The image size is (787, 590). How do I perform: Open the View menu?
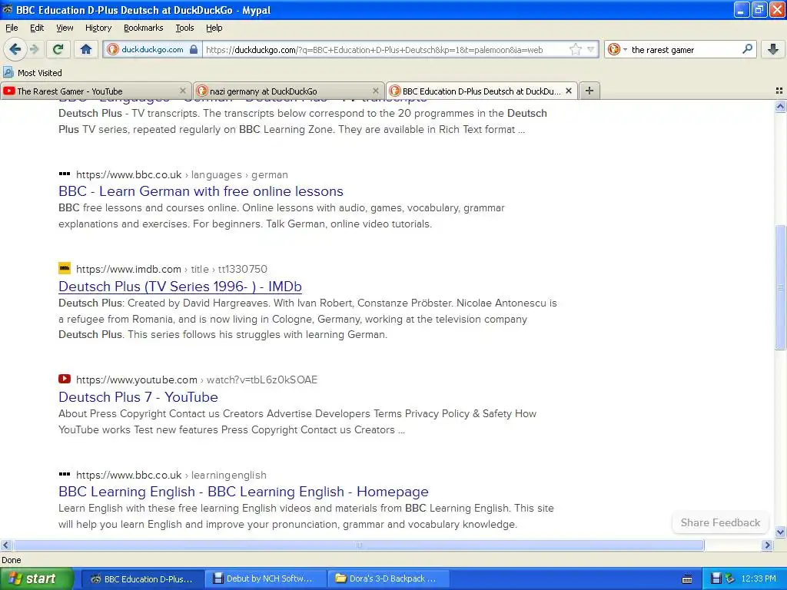click(x=65, y=28)
